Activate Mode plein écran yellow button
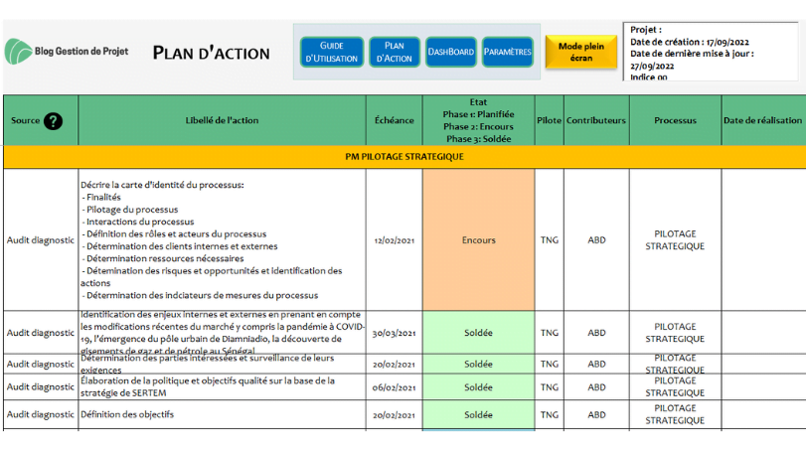 click(x=580, y=52)
